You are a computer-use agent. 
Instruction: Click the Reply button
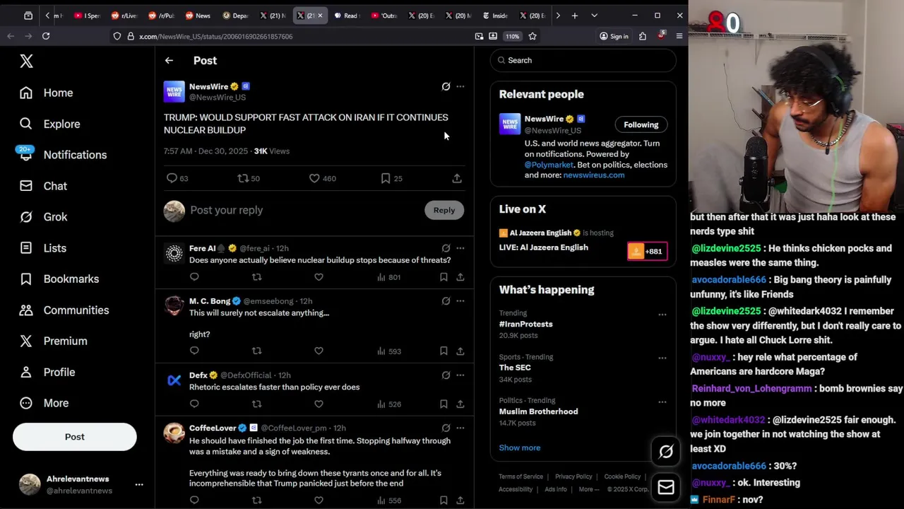(x=444, y=210)
